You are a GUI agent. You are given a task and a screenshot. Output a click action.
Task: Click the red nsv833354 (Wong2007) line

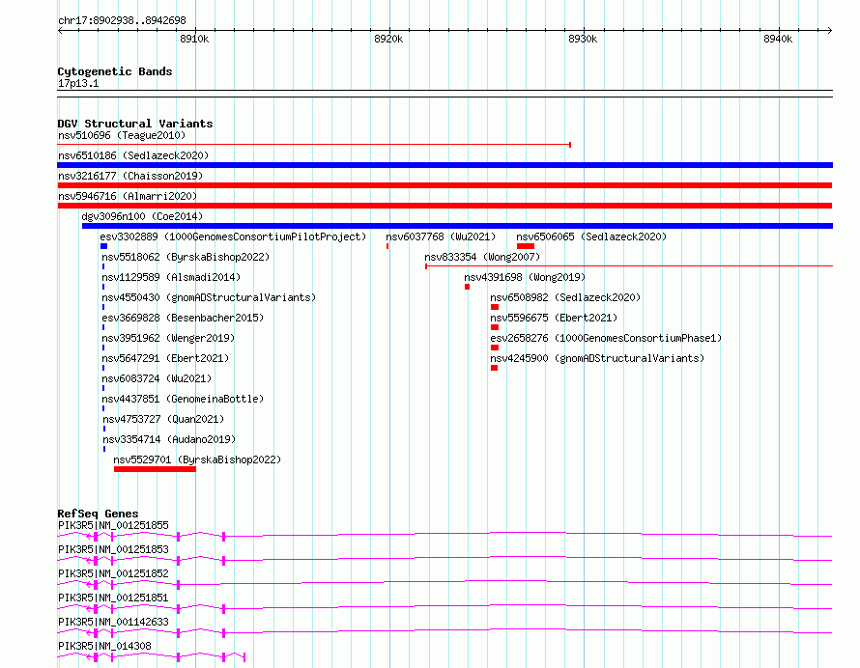click(x=629, y=266)
